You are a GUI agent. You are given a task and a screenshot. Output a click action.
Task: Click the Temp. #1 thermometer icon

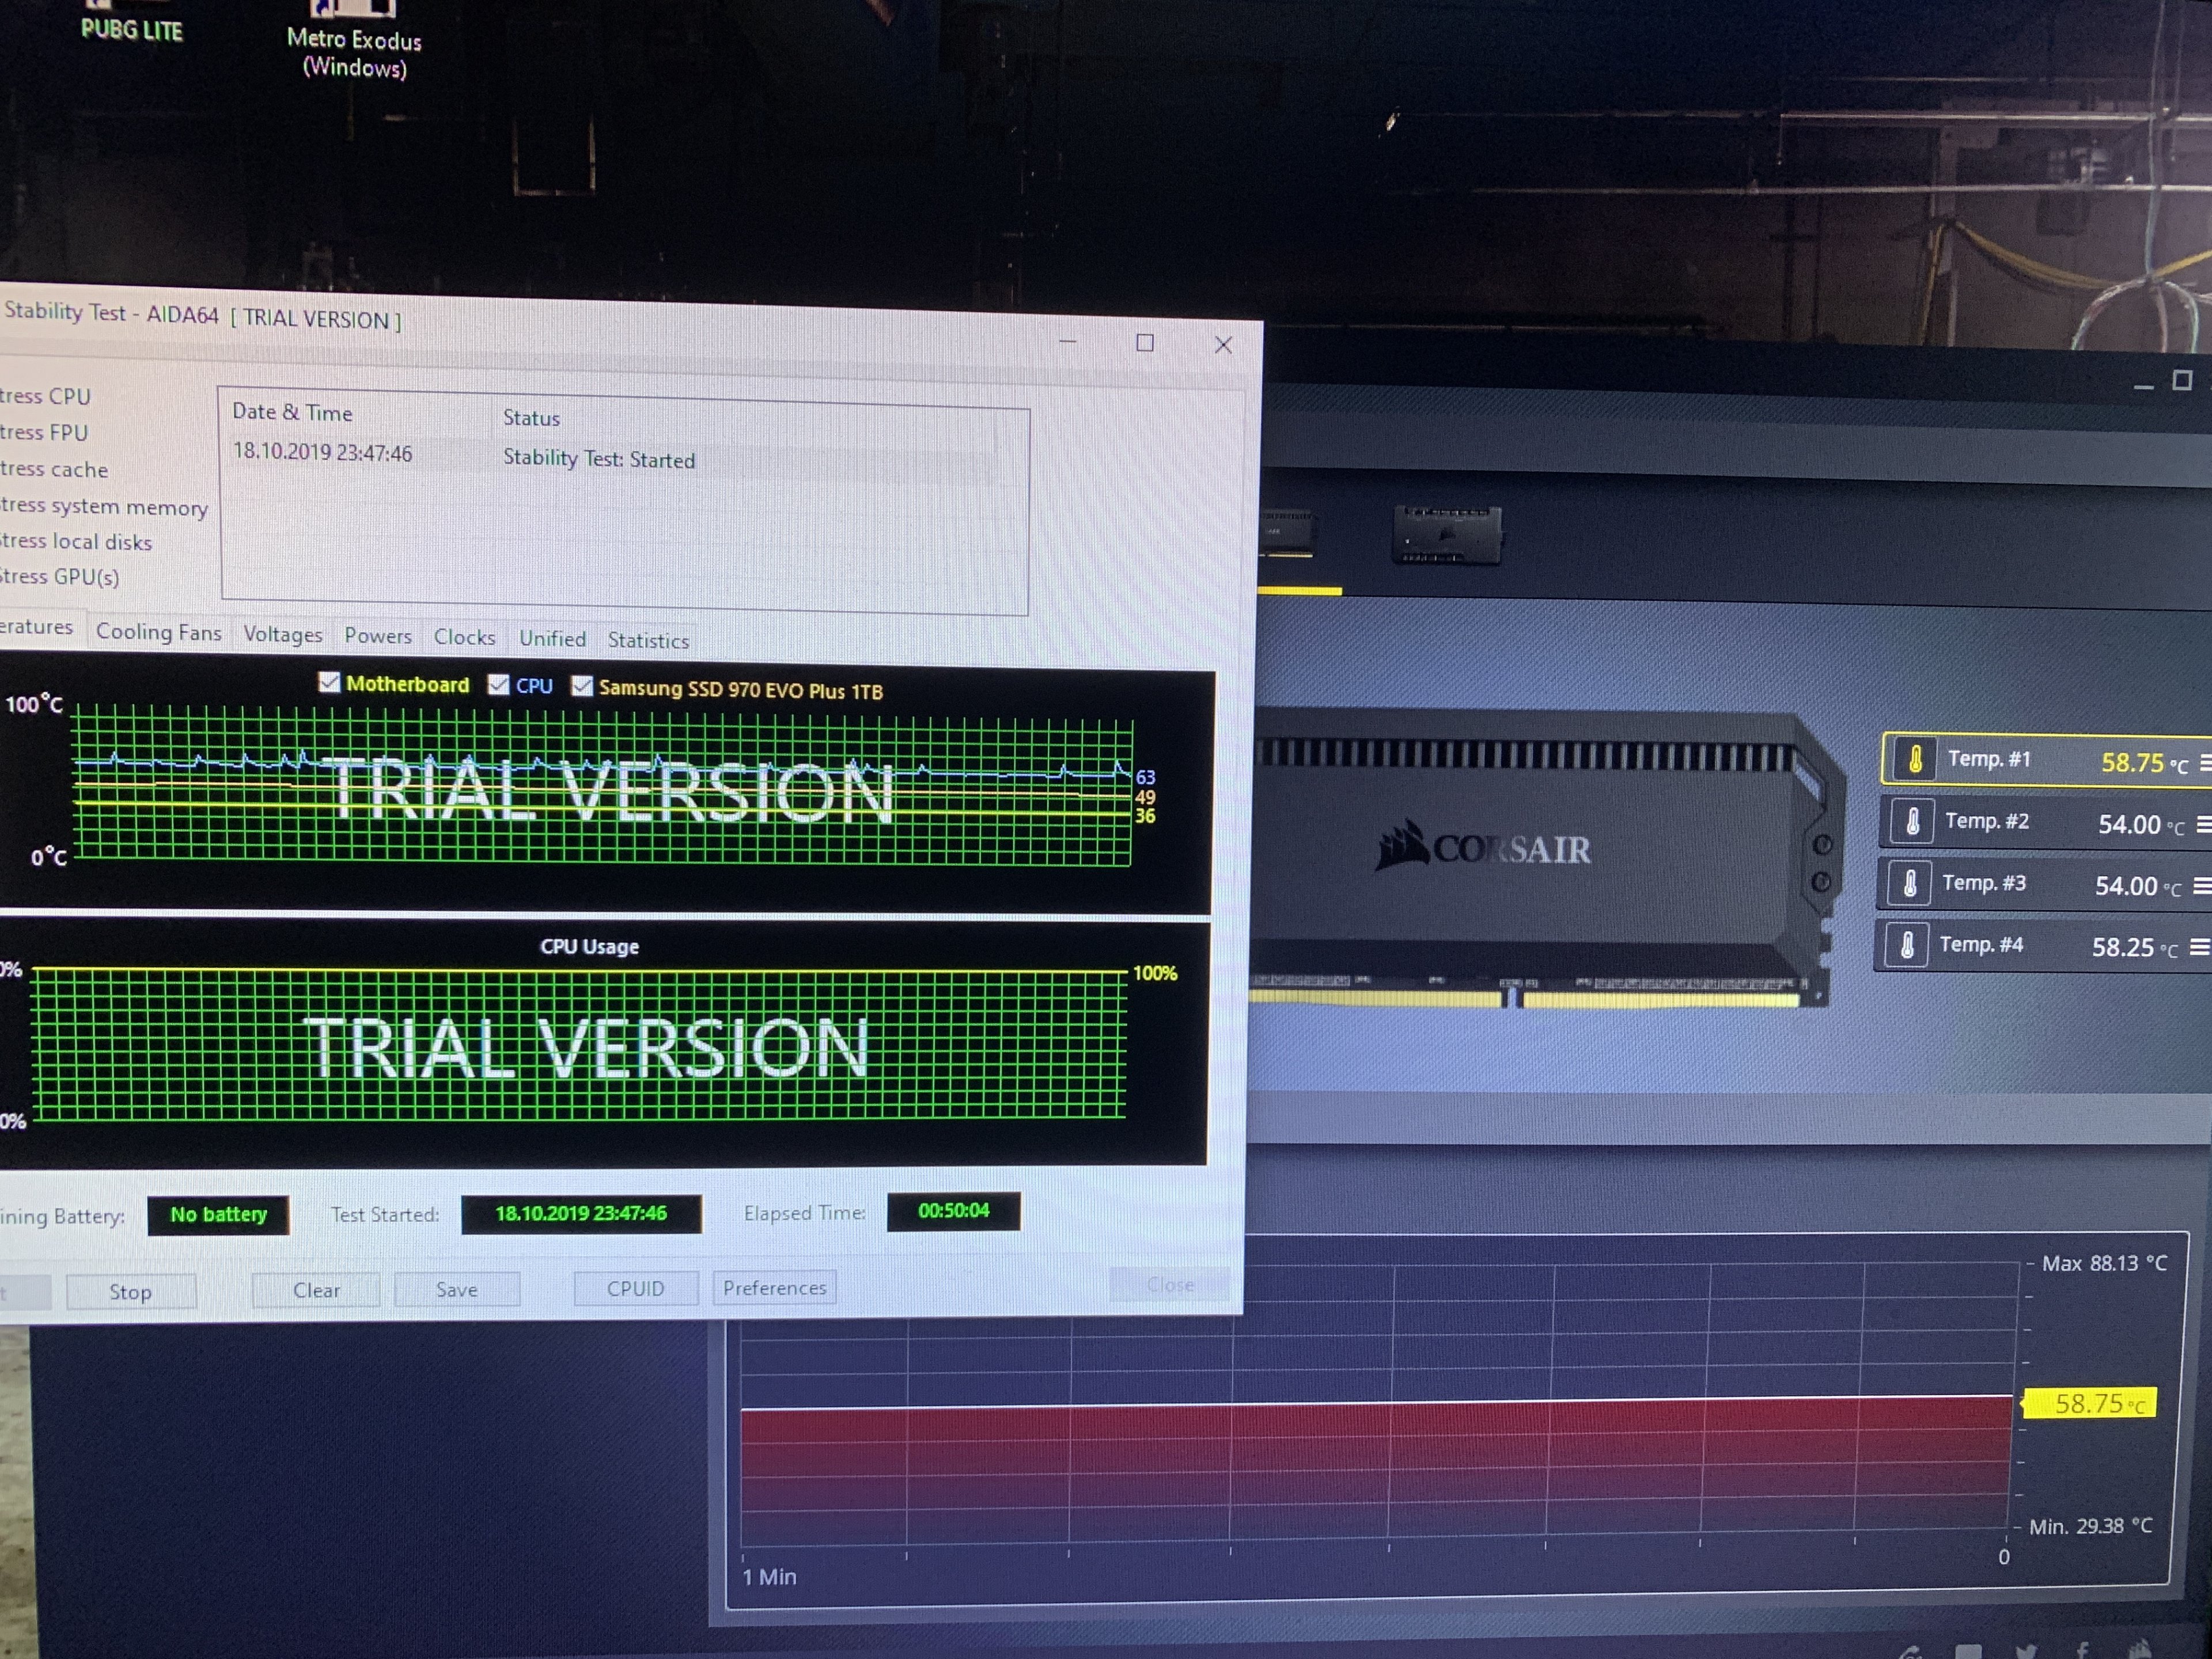coord(1915,760)
